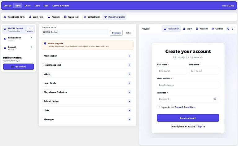This screenshot has width=238, height=146.
Task: Open the Users top menu
Action: (37, 6)
